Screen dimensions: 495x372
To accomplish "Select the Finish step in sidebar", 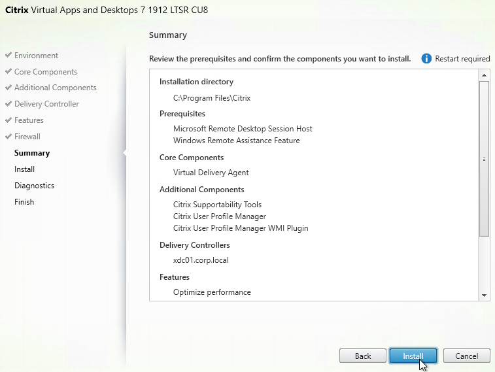I will (24, 202).
